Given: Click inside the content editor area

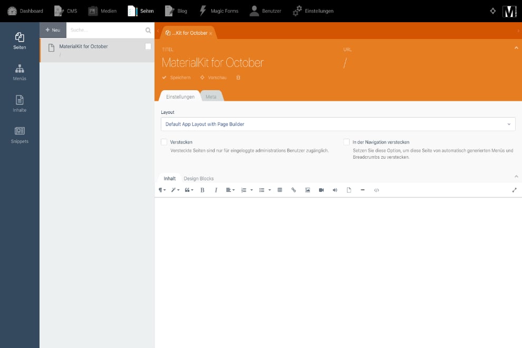Looking at the screenshot, I should tap(338, 273).
